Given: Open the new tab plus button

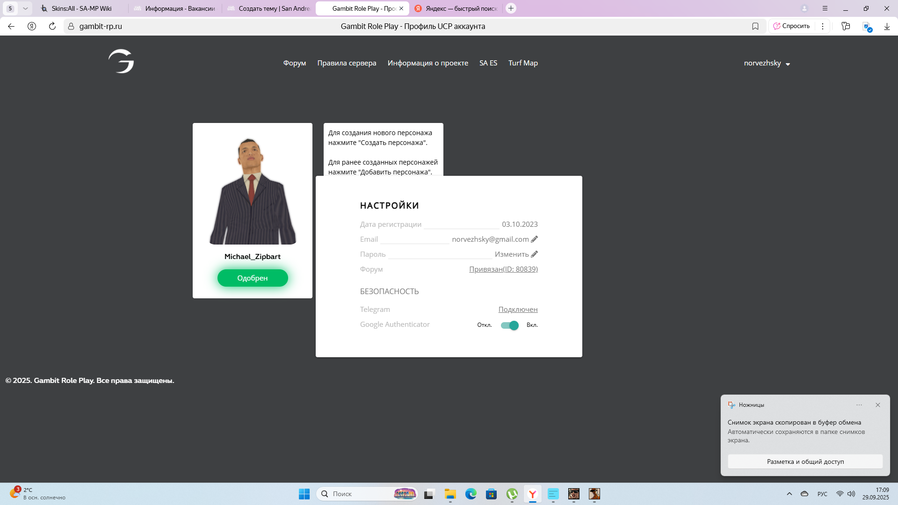Looking at the screenshot, I should [511, 8].
